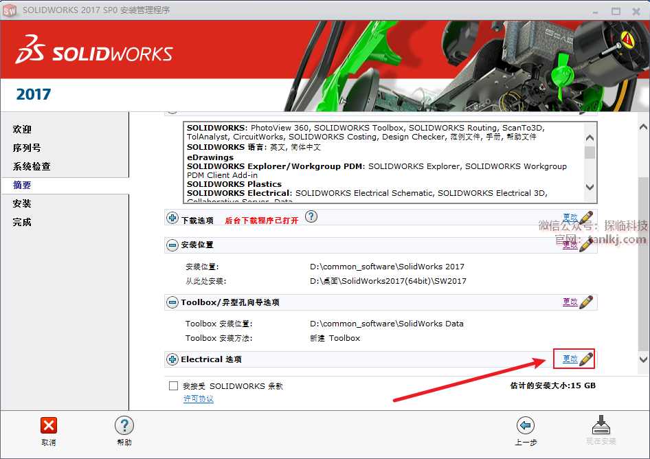This screenshot has width=650, height=459.
Task: Open Help (帮助) at the bottom bar
Action: pyautogui.click(x=124, y=425)
